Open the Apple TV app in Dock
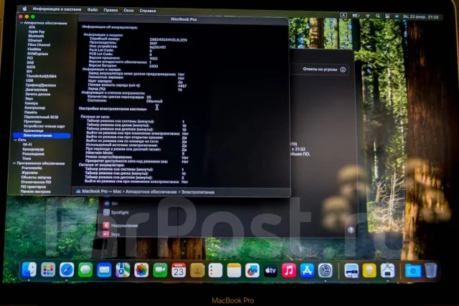 [270, 271]
